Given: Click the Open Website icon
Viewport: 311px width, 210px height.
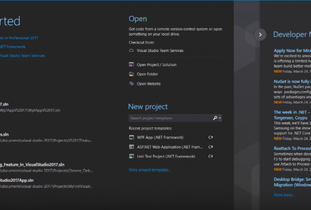Looking at the screenshot, I should pyautogui.click(x=131, y=83).
